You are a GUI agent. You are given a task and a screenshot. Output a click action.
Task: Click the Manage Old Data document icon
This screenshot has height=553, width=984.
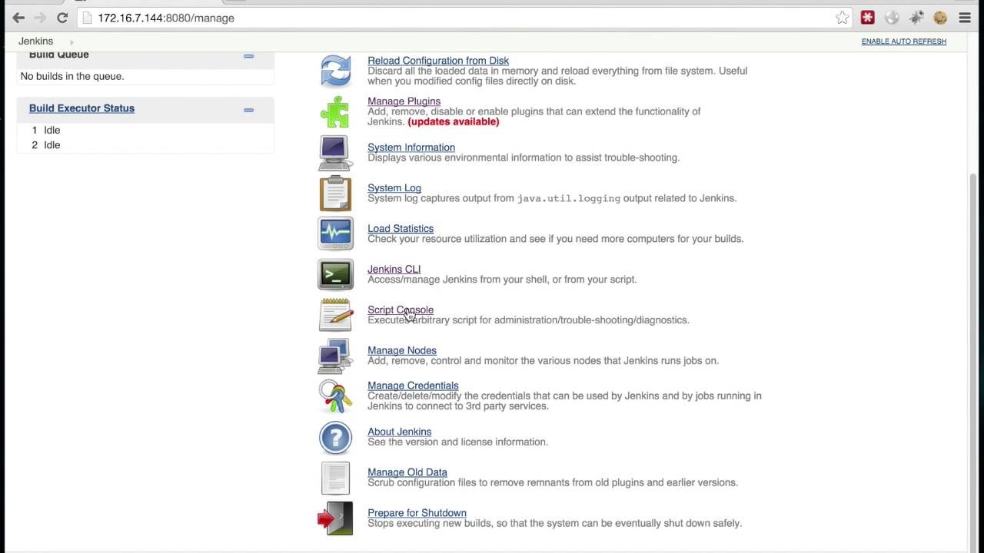click(335, 478)
